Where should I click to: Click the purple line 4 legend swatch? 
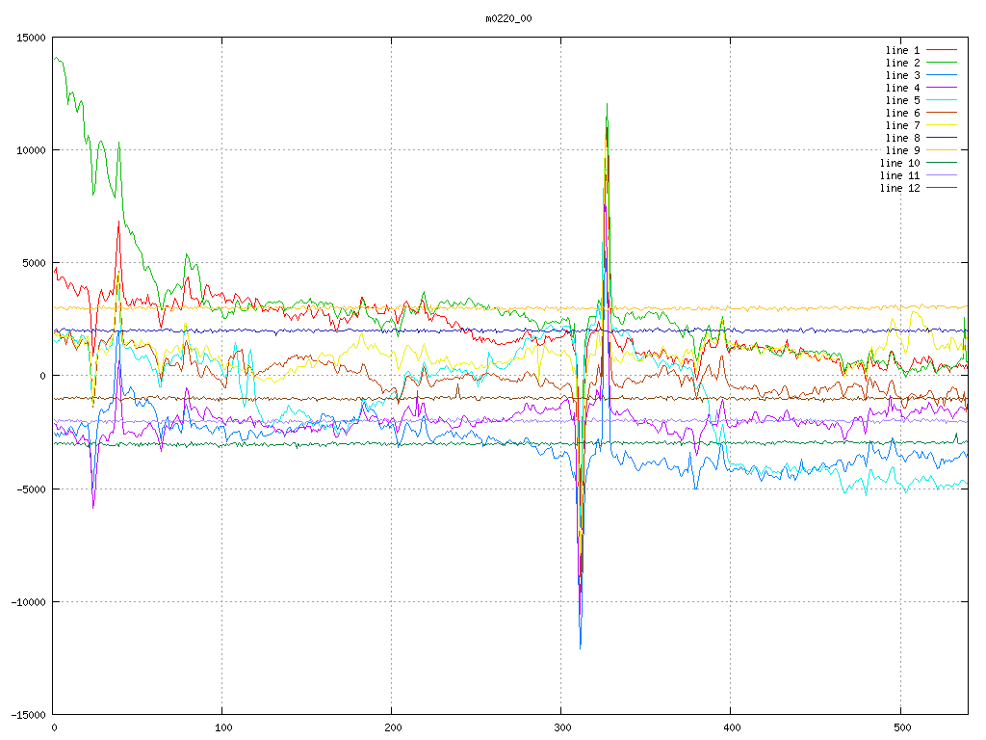tap(942, 88)
